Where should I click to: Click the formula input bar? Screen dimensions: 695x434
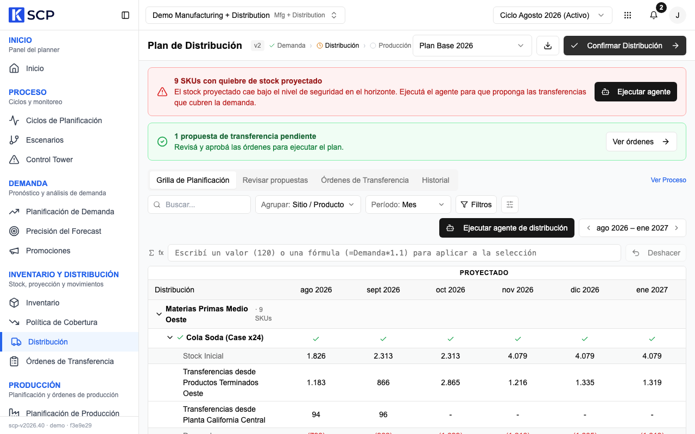click(394, 253)
